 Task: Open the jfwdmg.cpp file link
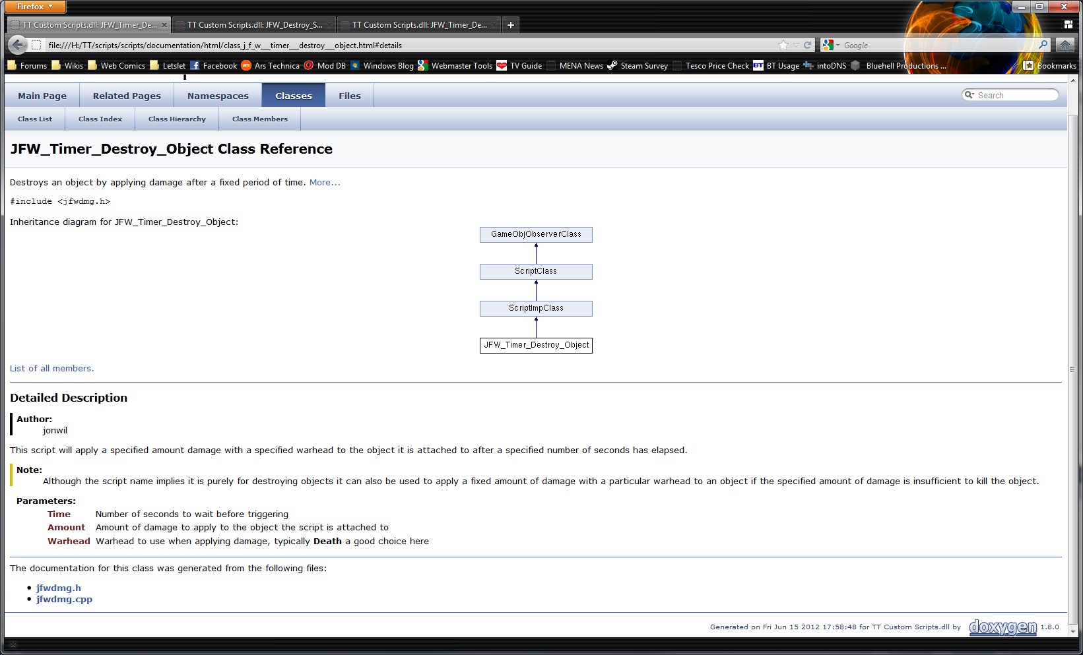pyautogui.click(x=64, y=600)
